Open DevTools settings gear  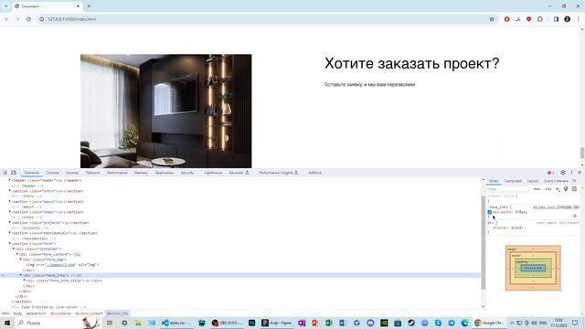click(x=563, y=173)
